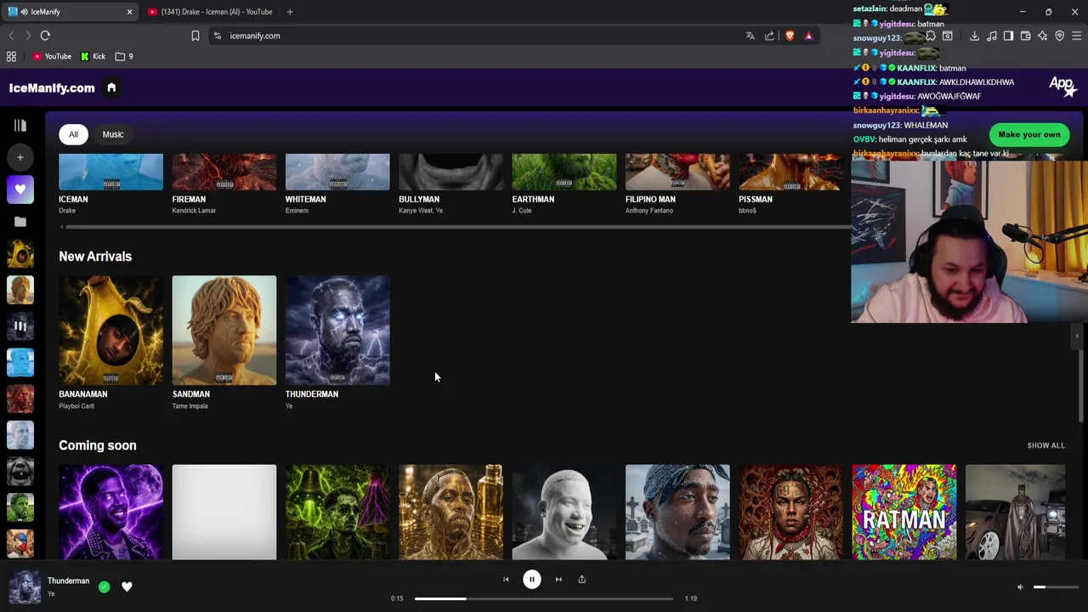Open a new browser tab
The width and height of the screenshot is (1088, 612).
point(290,12)
